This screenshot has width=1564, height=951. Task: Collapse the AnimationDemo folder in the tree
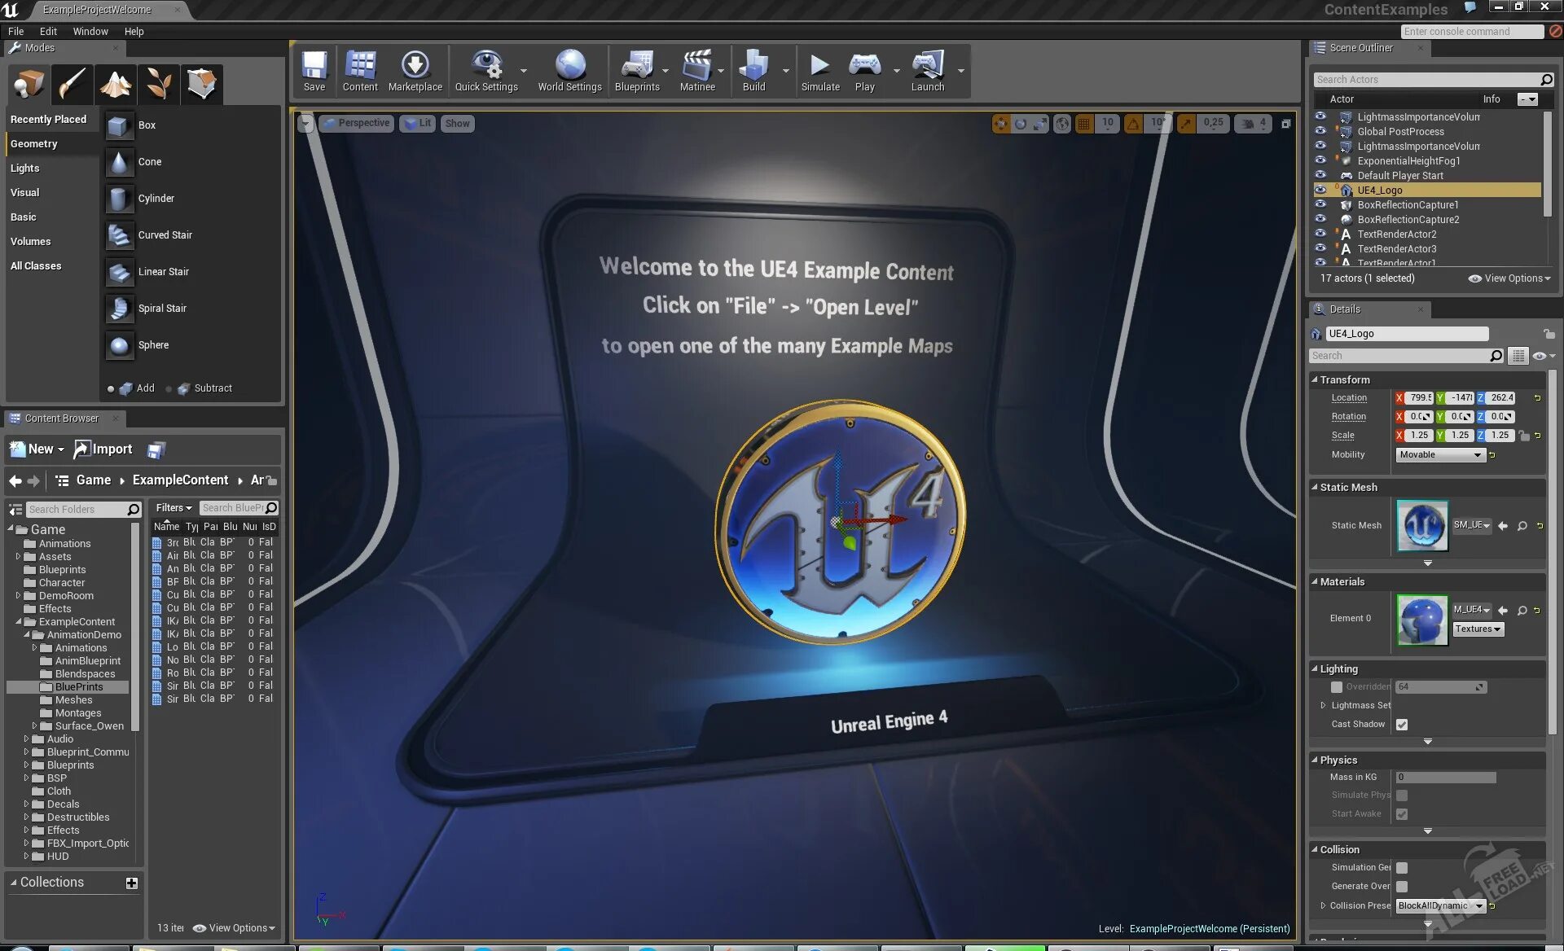27,634
